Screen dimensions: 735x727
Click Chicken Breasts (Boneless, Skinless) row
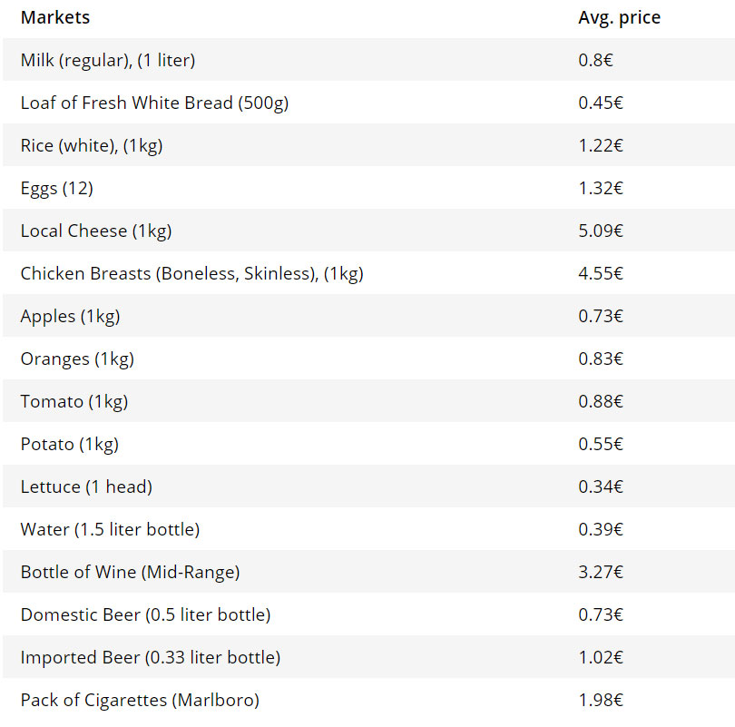pyautogui.click(x=369, y=273)
